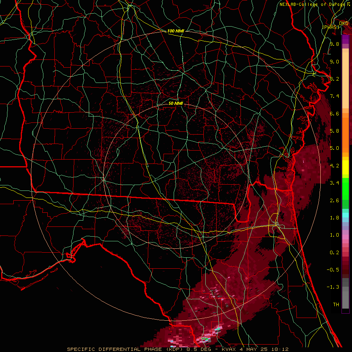The width and height of the screenshot is (352, 352).
Task: Pick the bright green color bar segment
Action: click(345, 189)
